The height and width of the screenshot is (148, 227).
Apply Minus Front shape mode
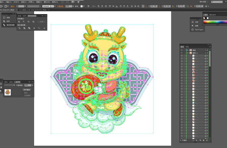24,22
